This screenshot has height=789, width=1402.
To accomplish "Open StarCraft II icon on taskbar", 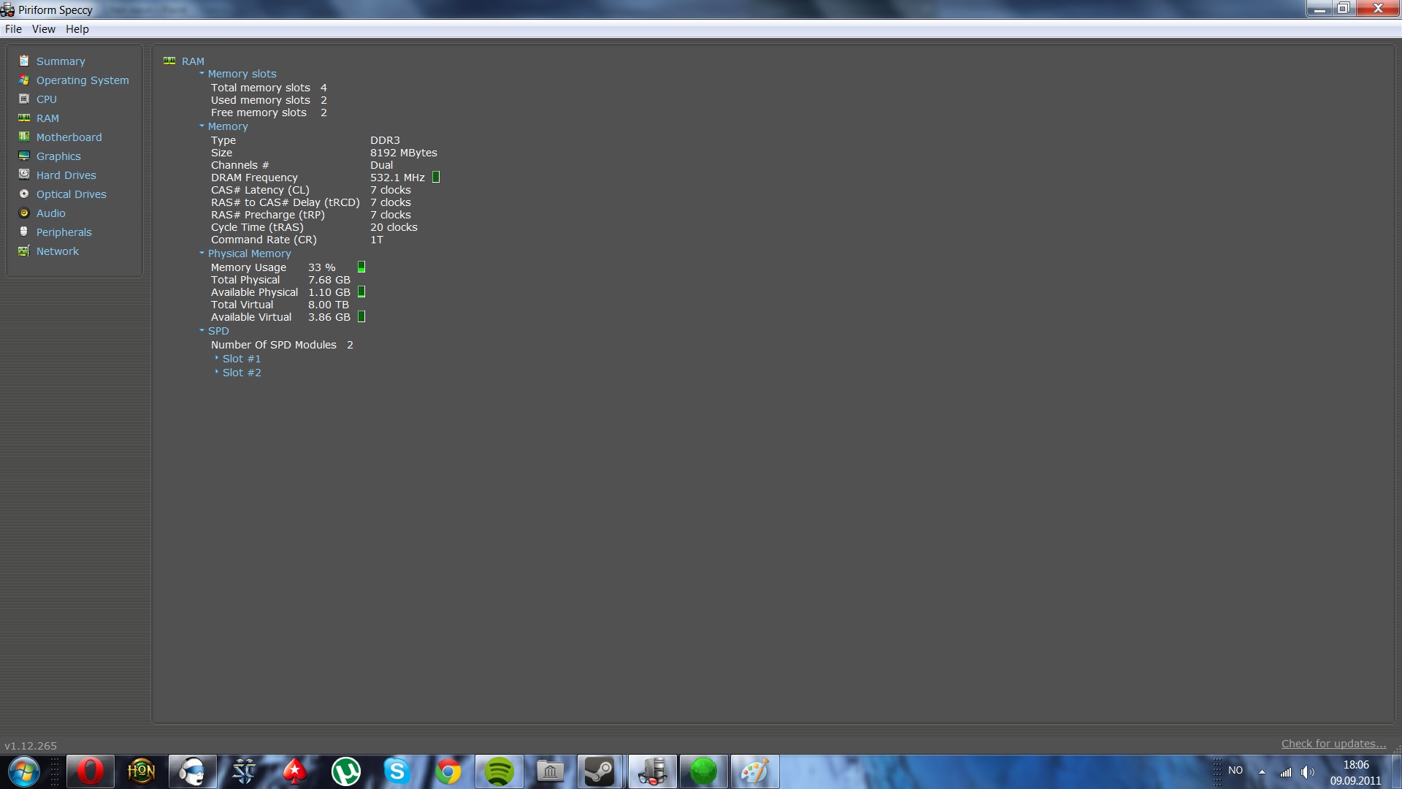I will pyautogui.click(x=244, y=771).
